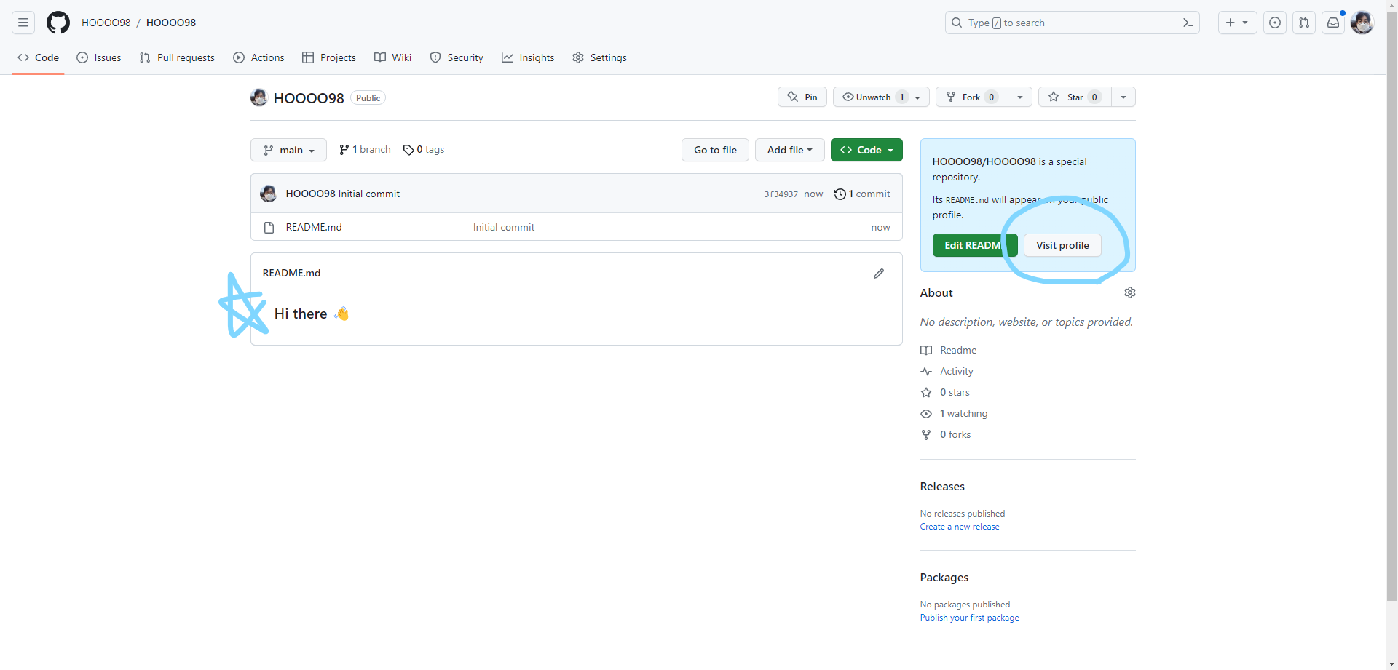The width and height of the screenshot is (1398, 670).
Task: Pin this repository
Action: click(x=802, y=97)
